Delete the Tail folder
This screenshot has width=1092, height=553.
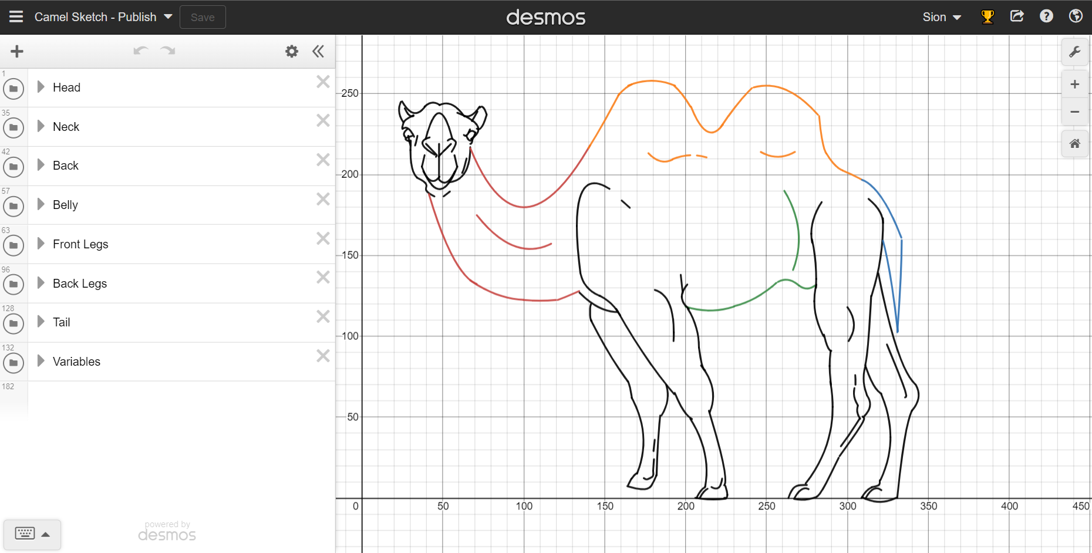pos(323,316)
